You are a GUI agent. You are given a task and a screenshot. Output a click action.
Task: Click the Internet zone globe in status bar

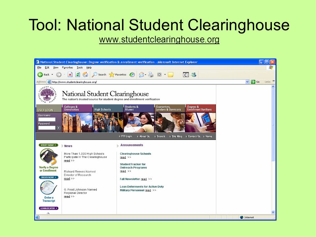click(242, 217)
